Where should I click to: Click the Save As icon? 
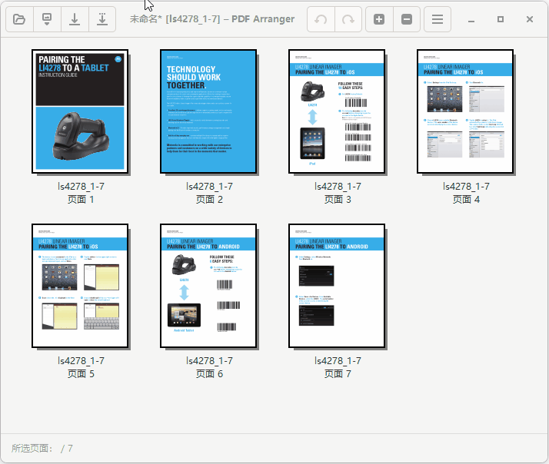click(x=102, y=19)
